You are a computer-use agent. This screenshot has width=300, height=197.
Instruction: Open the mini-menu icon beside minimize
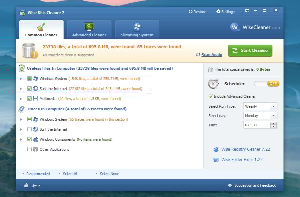click(247, 10)
